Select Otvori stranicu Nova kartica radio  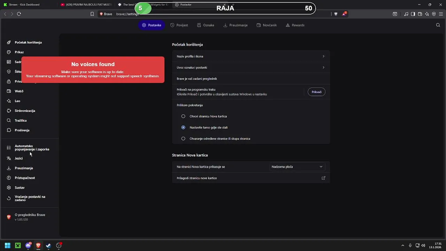[183, 116]
